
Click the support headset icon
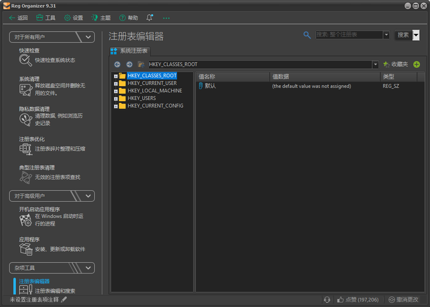point(327,300)
